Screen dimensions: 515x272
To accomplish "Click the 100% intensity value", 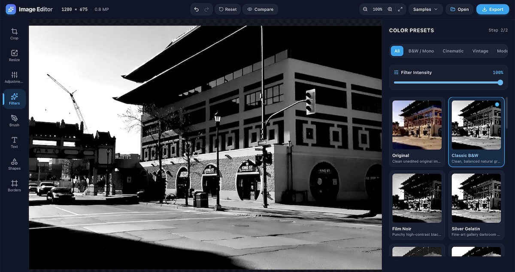I will pos(498,73).
